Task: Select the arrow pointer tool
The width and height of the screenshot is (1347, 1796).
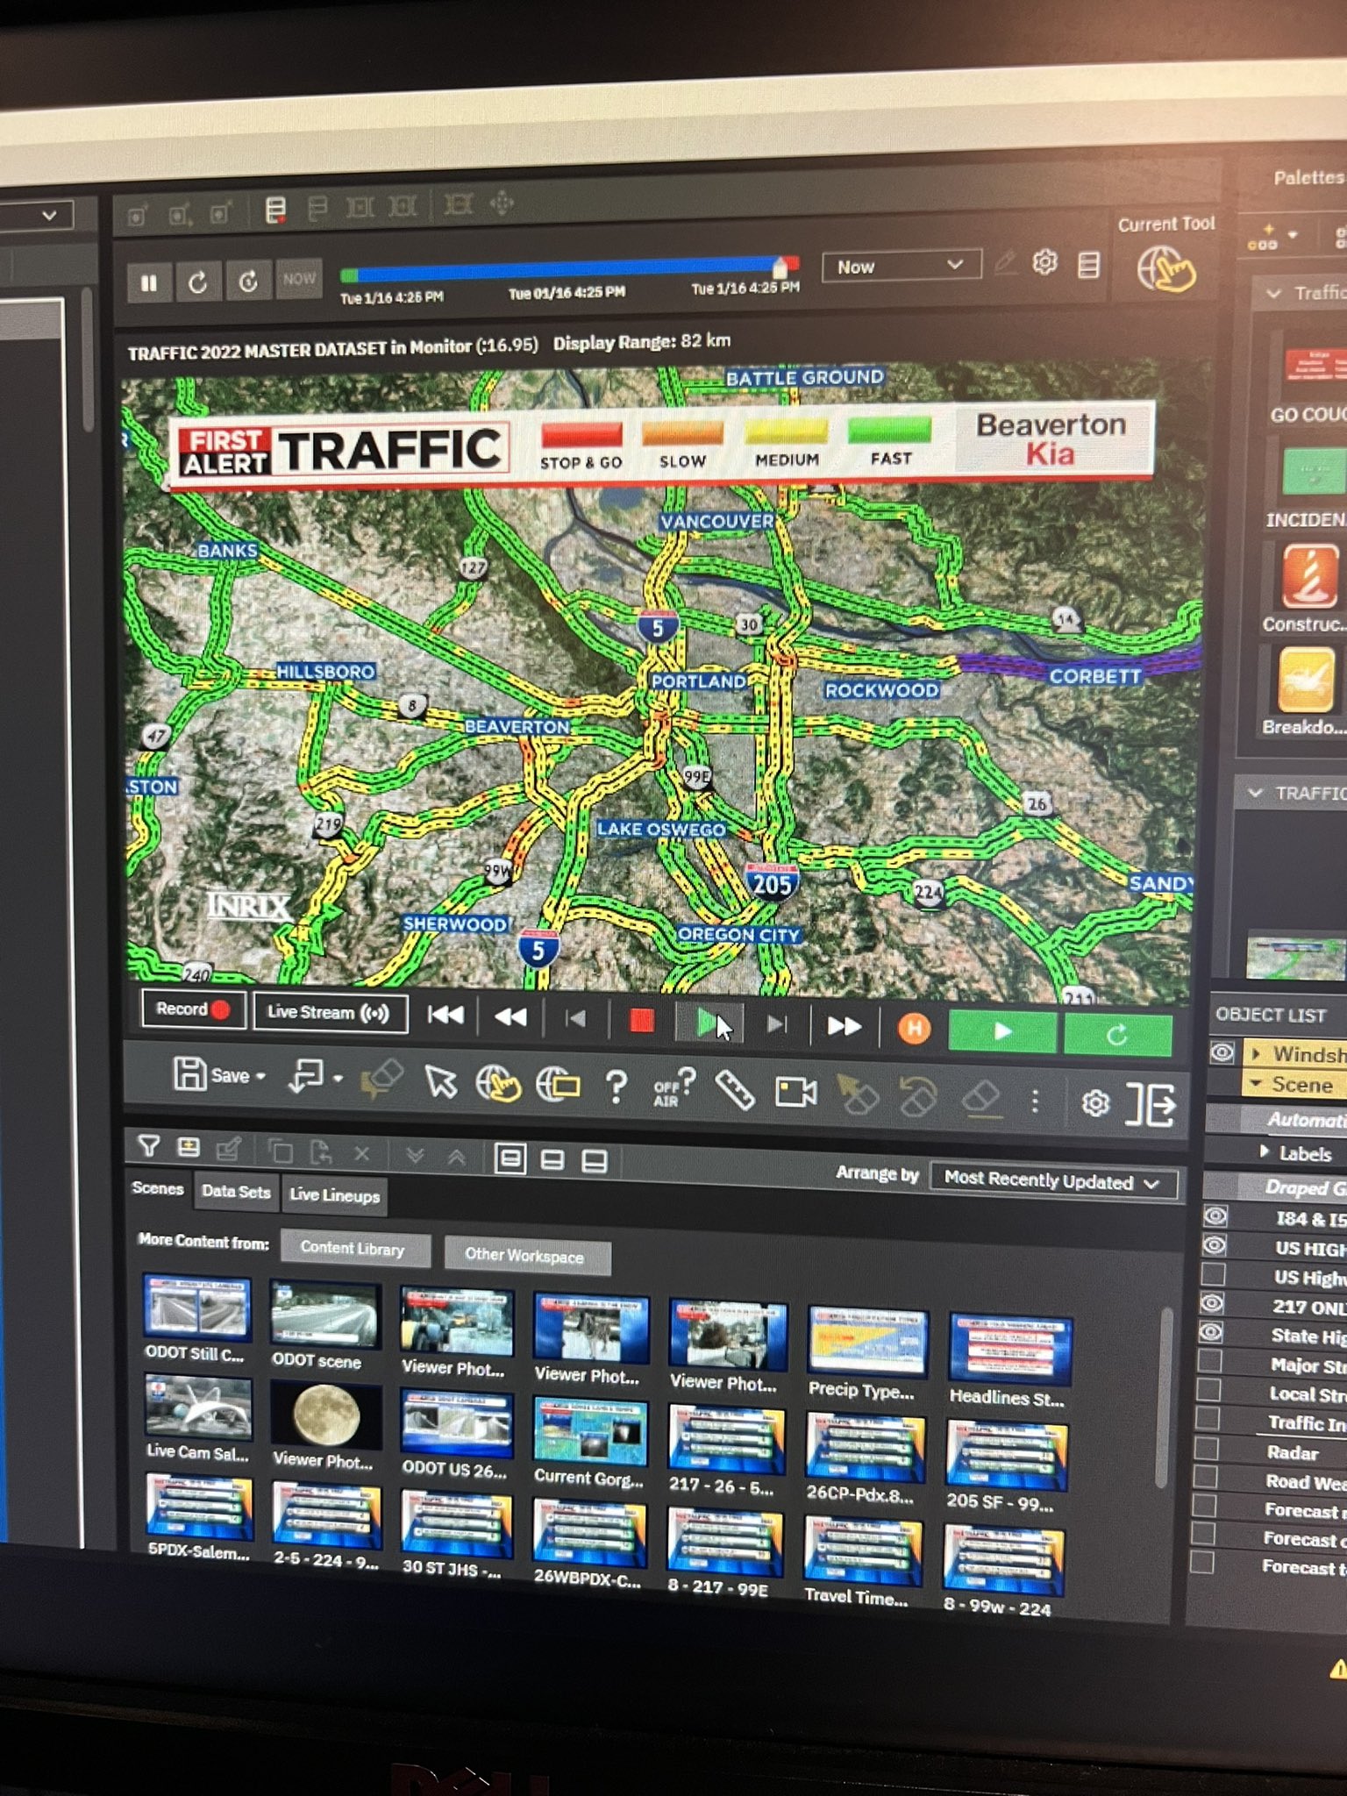Action: click(x=441, y=1082)
